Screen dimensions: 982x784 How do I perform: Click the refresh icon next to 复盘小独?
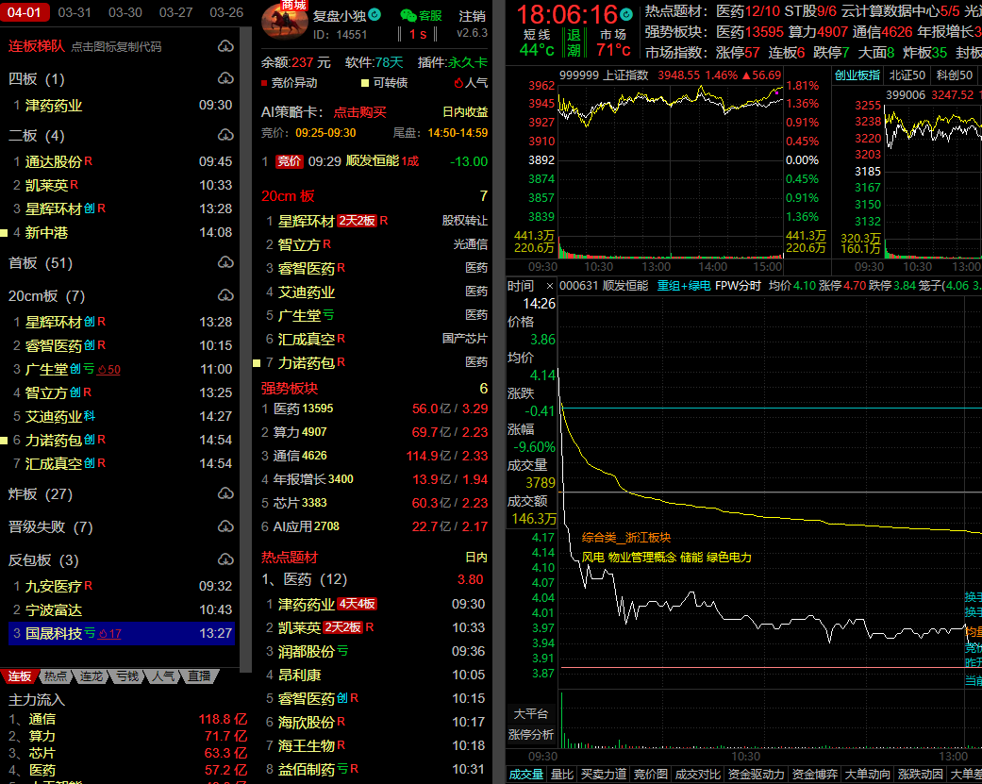click(374, 15)
